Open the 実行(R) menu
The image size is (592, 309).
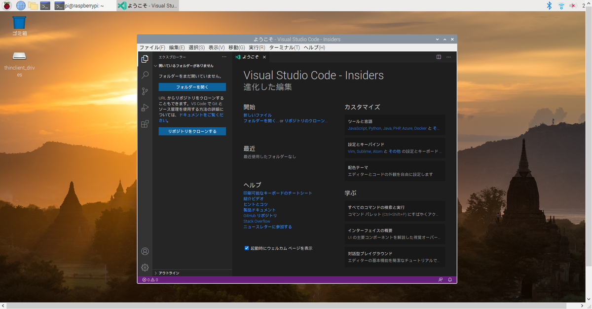click(257, 47)
